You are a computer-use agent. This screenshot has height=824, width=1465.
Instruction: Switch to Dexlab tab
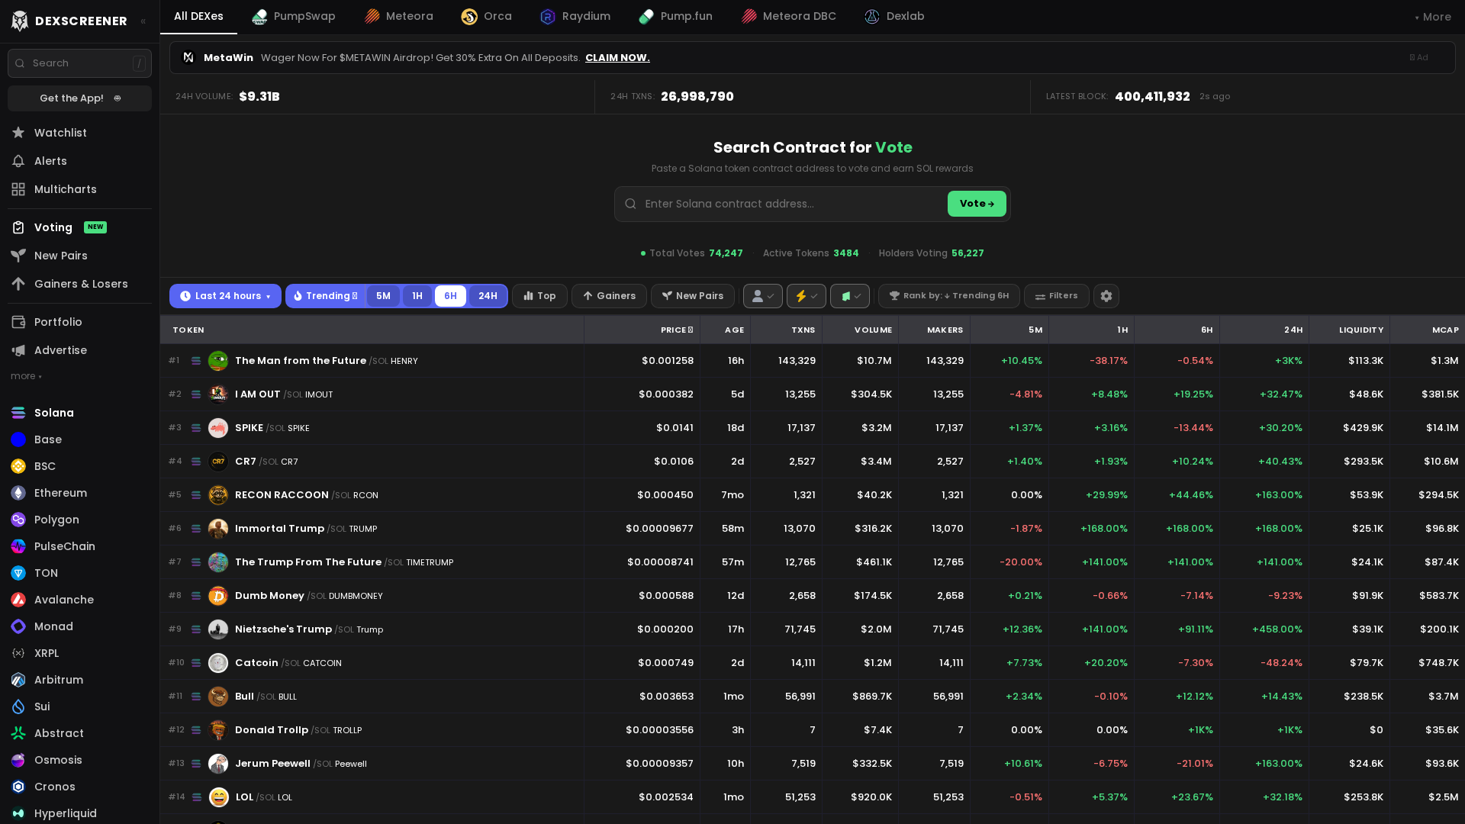tap(894, 17)
